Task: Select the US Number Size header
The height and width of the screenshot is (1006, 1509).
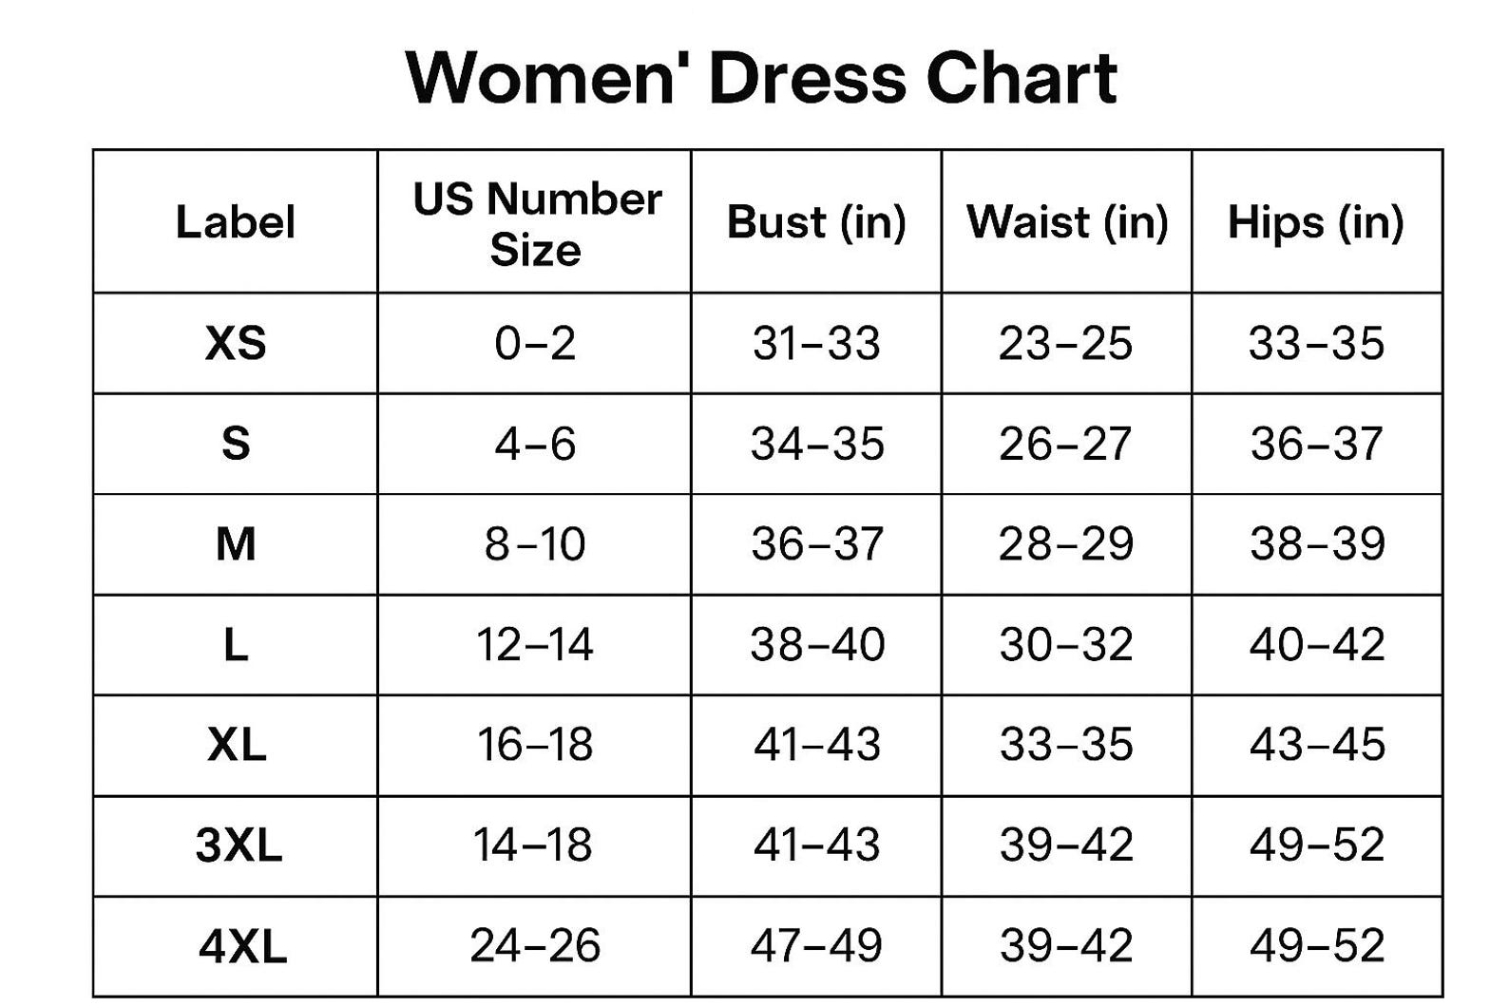Action: pyautogui.click(x=535, y=221)
